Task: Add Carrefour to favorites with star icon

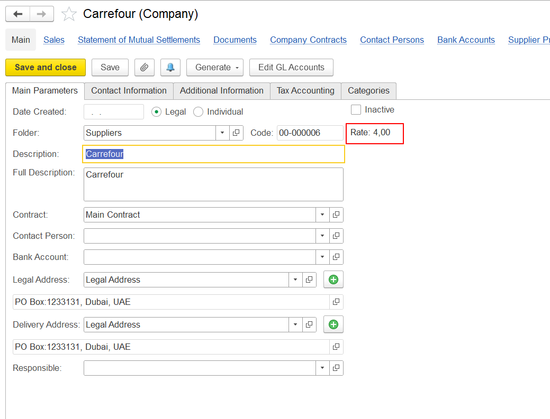Action: (69, 14)
